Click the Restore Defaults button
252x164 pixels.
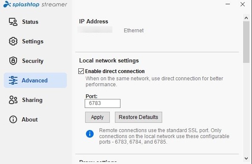tap(138, 117)
